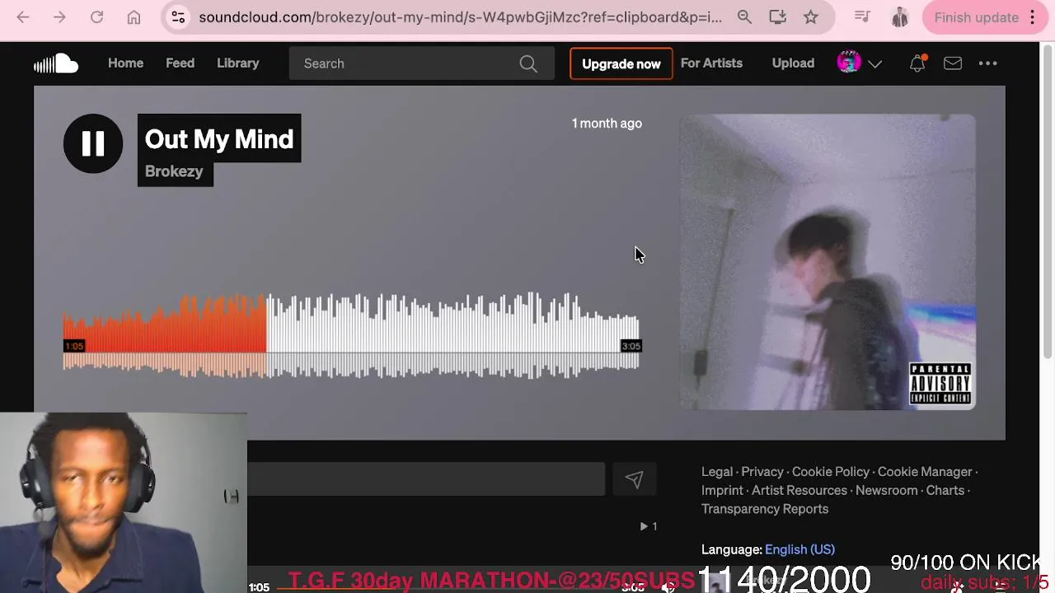Open the three-dot more menu
The image size is (1055, 593).
[x=988, y=63]
